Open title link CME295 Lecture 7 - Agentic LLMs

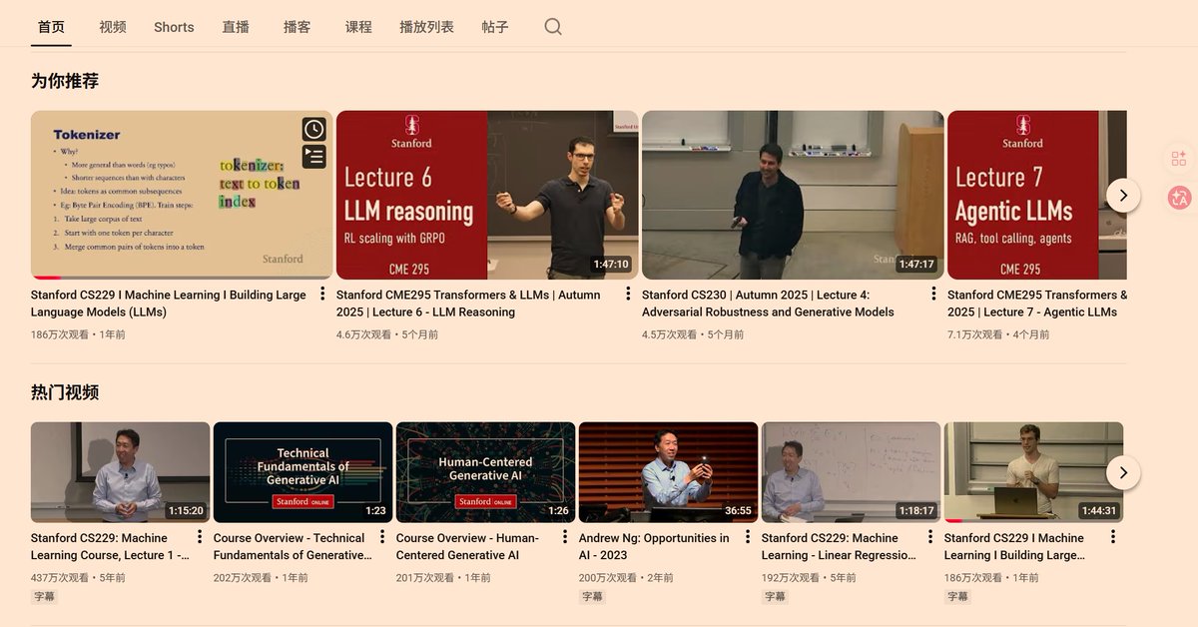pyautogui.click(x=1037, y=304)
